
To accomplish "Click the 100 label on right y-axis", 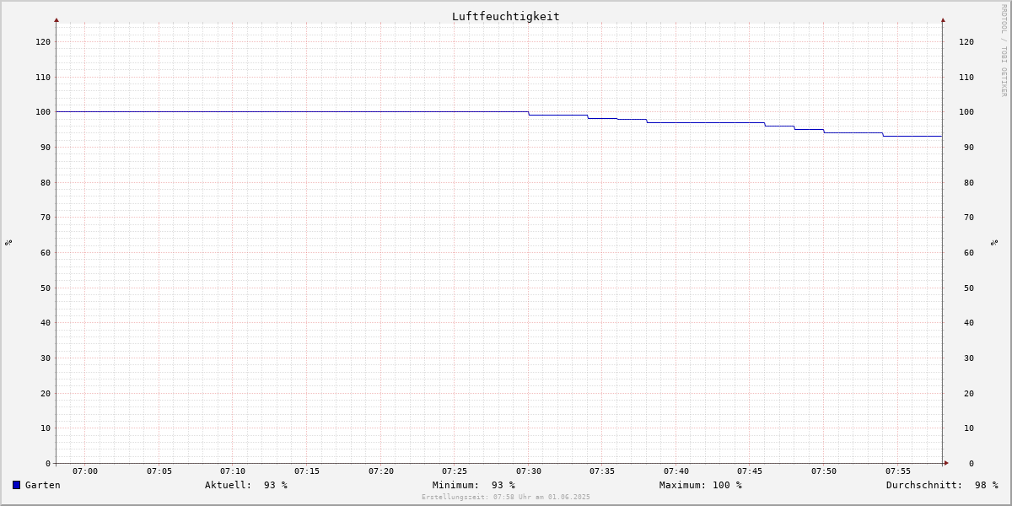I will point(966,112).
